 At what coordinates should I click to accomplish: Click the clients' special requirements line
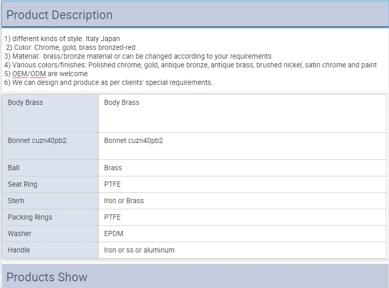108,82
